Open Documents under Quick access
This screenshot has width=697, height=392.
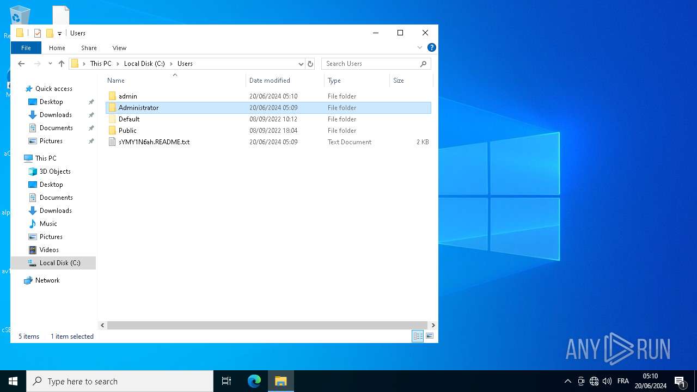56,128
